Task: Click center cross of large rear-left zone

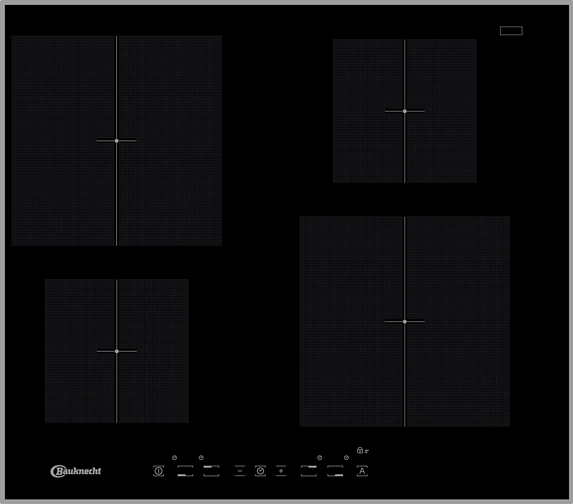Action: [x=117, y=141]
